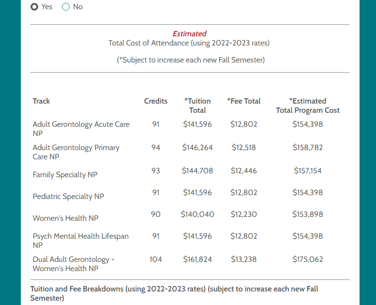Click the 104 credits value

(156, 259)
